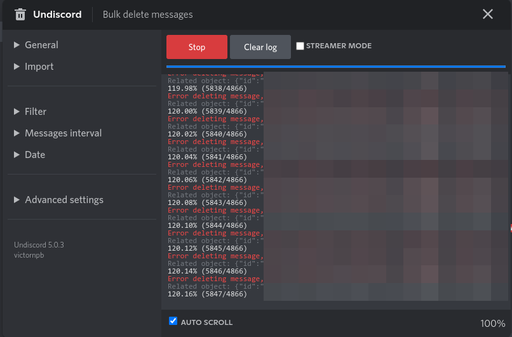The width and height of the screenshot is (512, 337).
Task: Enable the Streamer Mode checkbox
Action: [300, 46]
